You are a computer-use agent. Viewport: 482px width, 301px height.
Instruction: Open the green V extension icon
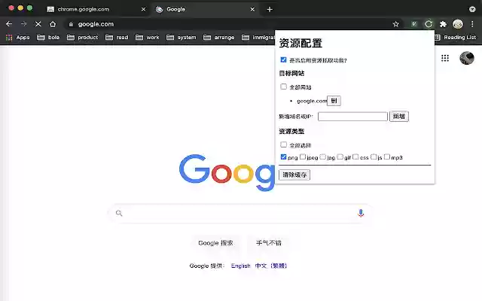(x=414, y=24)
